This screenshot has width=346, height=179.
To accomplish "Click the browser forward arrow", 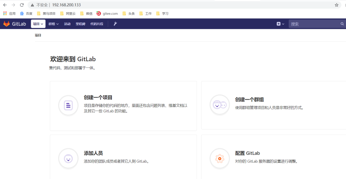I will [x=13, y=5].
